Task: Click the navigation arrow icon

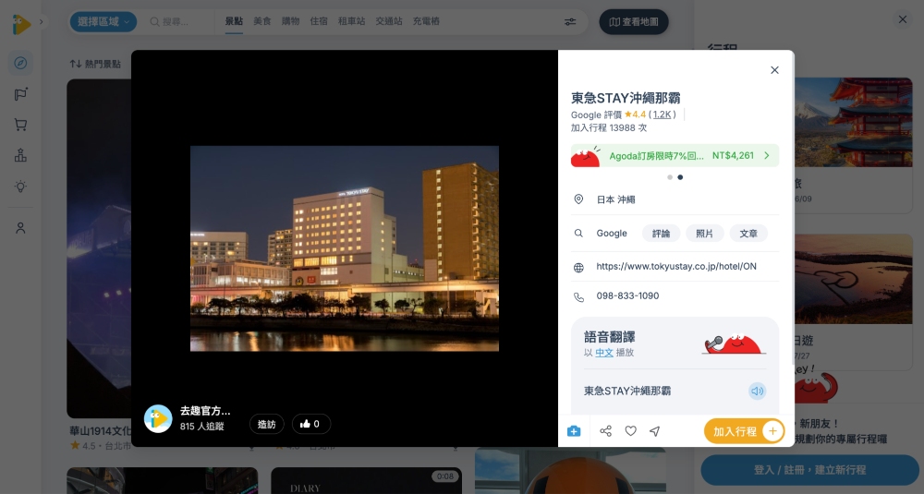Action: click(655, 431)
